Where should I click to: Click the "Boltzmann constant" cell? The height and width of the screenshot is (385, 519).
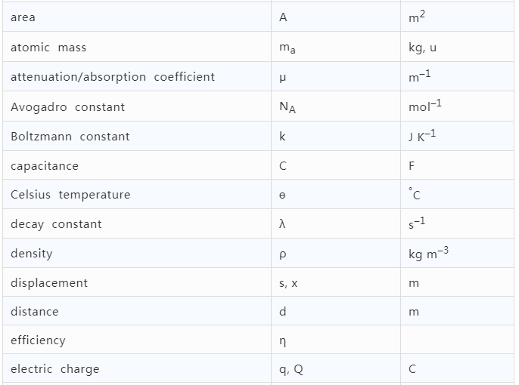[70, 137]
